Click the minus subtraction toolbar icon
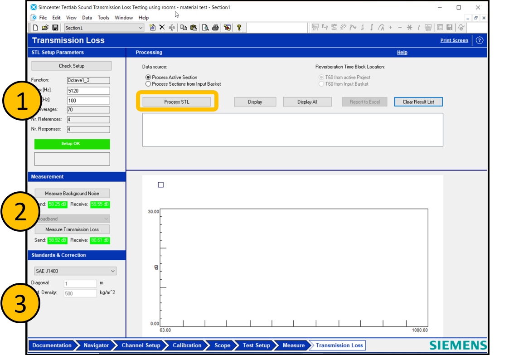The height and width of the screenshot is (355, 509). click(x=400, y=28)
